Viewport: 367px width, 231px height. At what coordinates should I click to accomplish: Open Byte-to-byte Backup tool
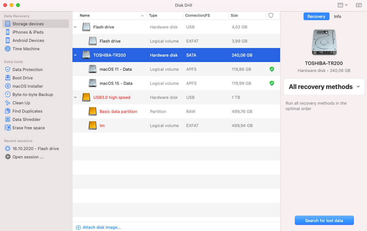click(x=32, y=94)
